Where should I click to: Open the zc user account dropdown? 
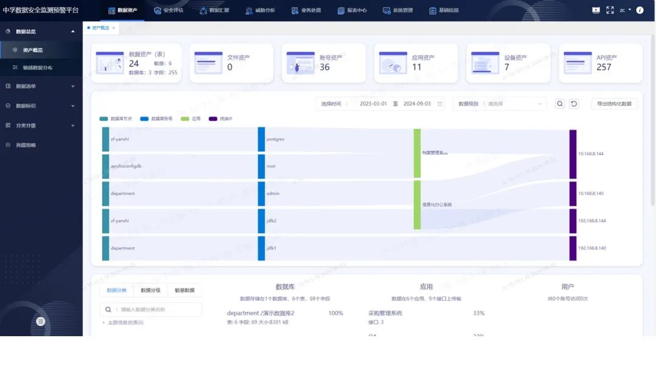[x=625, y=10]
